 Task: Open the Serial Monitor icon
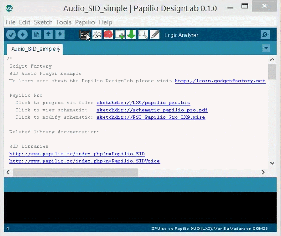(265, 34)
